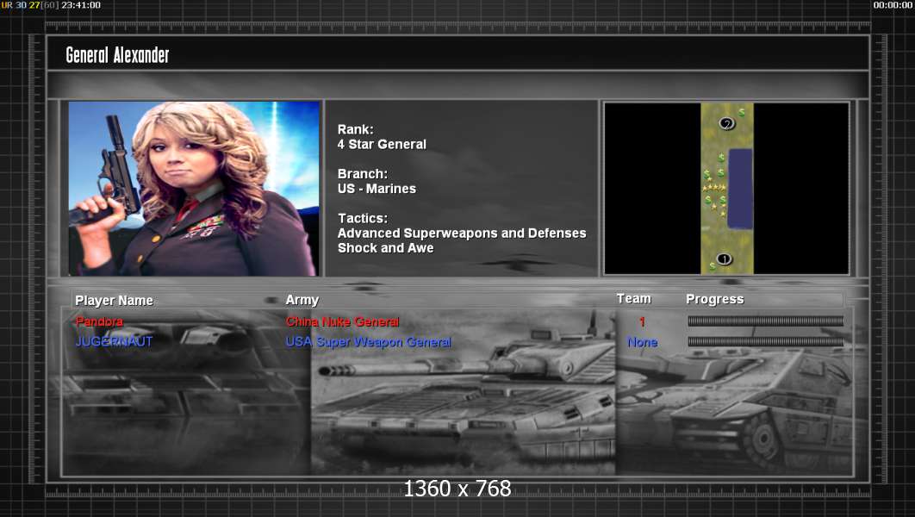Click "Advanced Superweapons and Defenses" tactics text
The height and width of the screenshot is (517, 915).
[x=462, y=233]
